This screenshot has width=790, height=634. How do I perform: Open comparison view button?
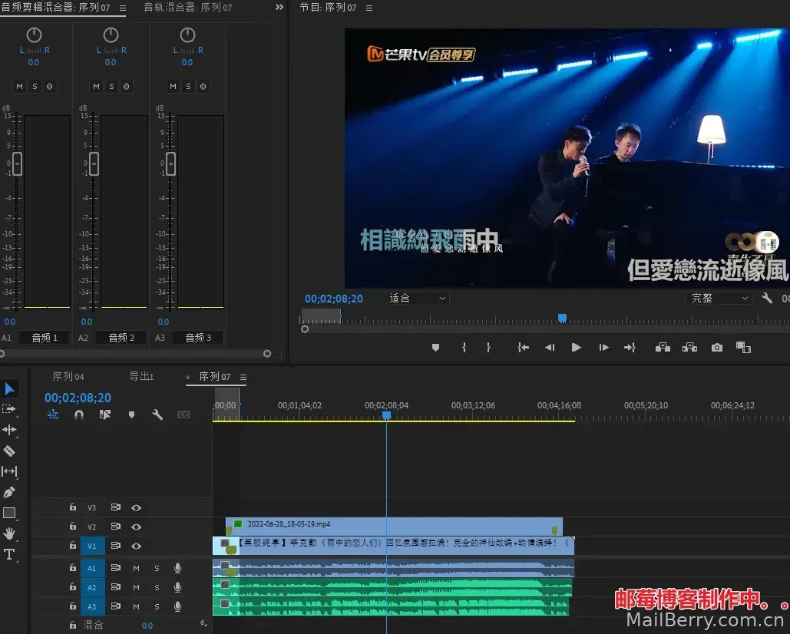(x=743, y=348)
